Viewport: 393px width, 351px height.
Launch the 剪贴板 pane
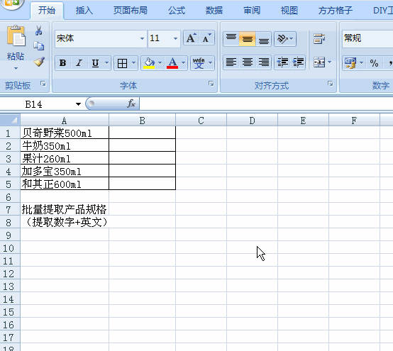43,84
